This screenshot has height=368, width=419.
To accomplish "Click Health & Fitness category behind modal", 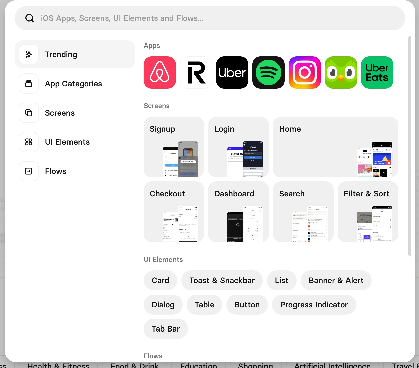I will (58, 365).
